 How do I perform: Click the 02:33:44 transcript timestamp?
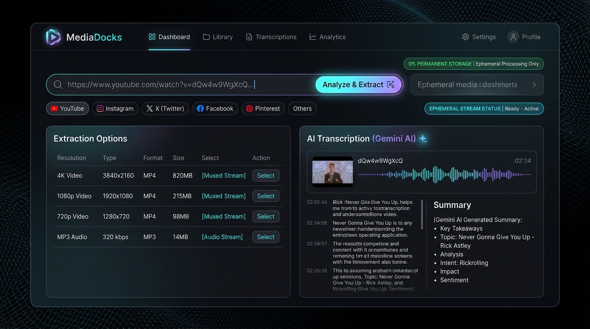tap(317, 202)
